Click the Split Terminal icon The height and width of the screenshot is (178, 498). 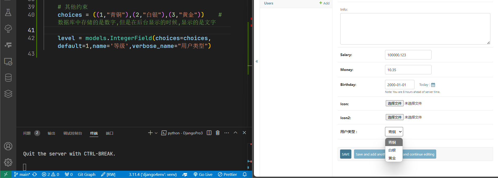209,133
